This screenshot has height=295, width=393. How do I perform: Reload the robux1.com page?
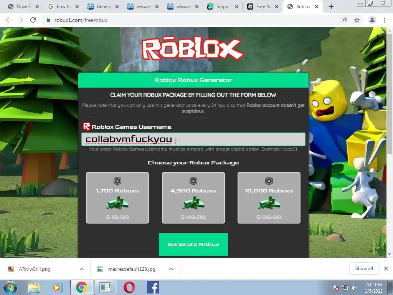33,20
